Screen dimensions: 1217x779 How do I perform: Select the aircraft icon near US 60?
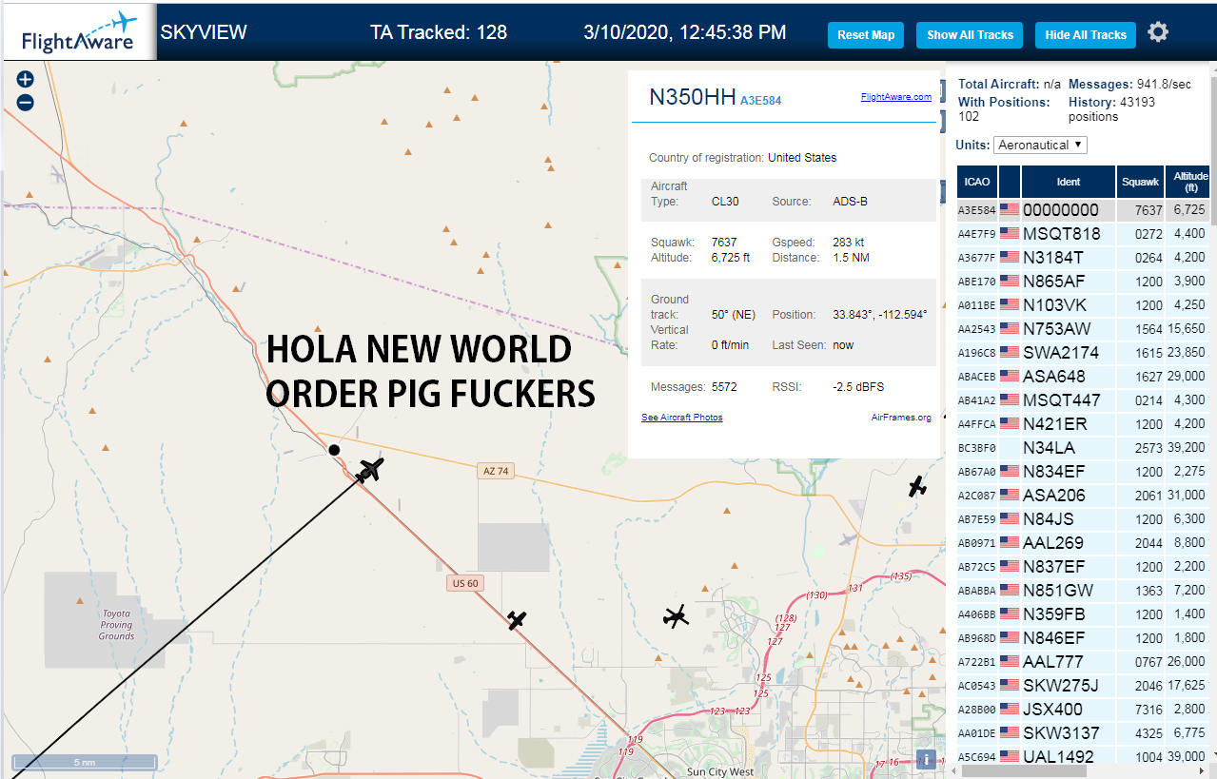[x=517, y=620]
